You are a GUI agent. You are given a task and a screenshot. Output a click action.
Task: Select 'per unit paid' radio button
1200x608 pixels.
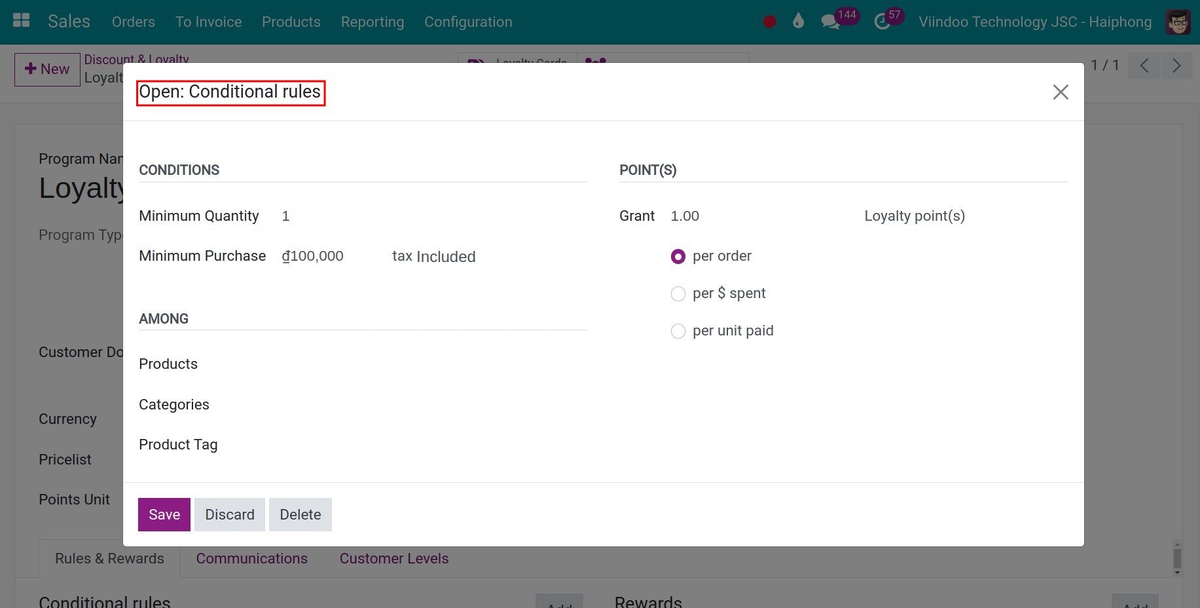click(x=678, y=332)
